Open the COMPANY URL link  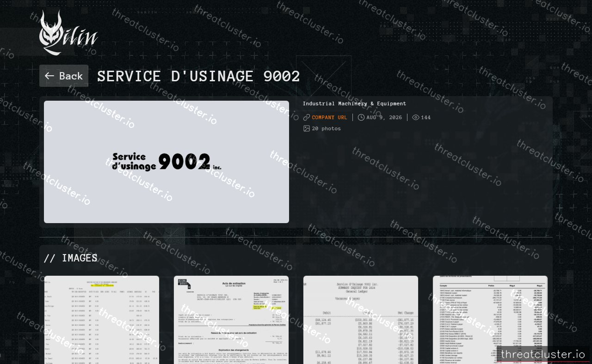pyautogui.click(x=329, y=117)
